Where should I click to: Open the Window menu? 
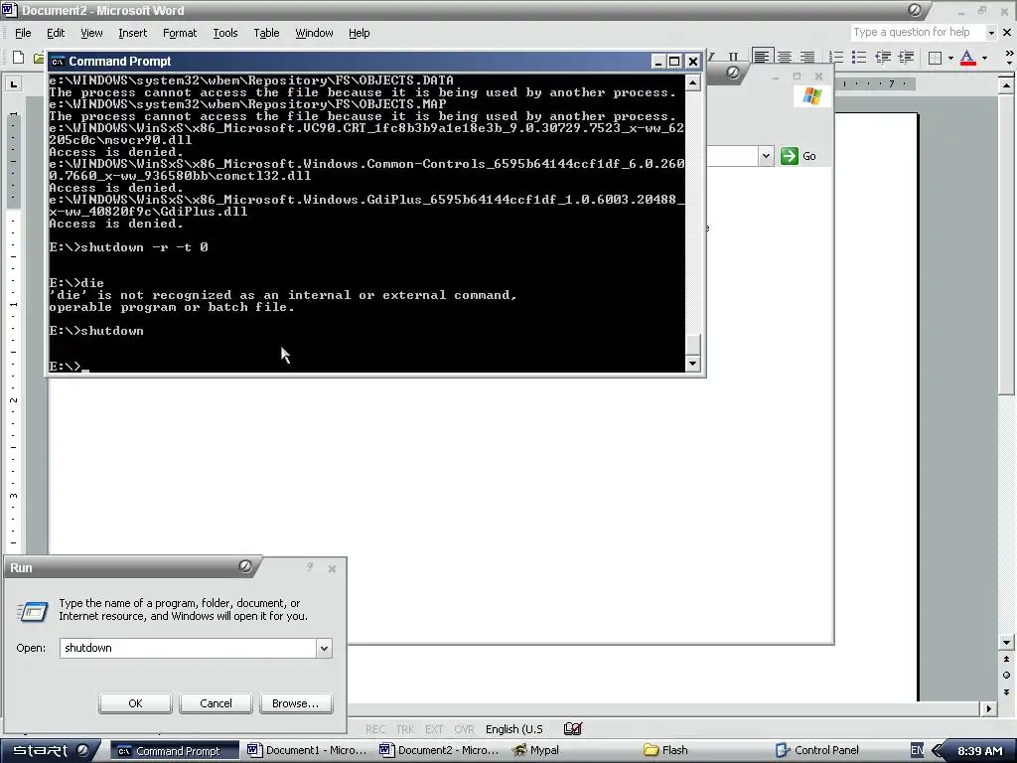tap(314, 33)
